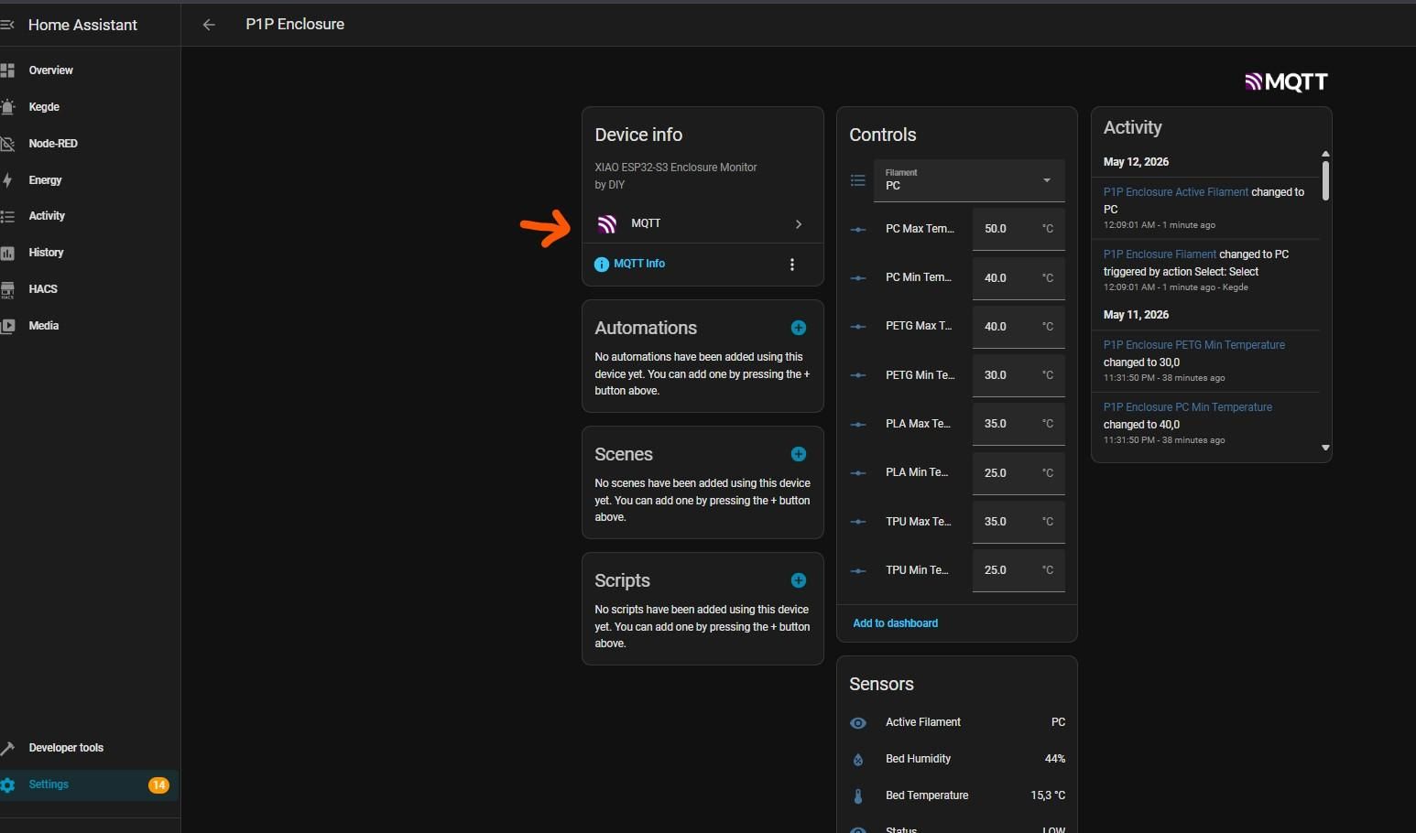
Task: Click the TPU Min Temperature row icon
Action: tap(858, 571)
